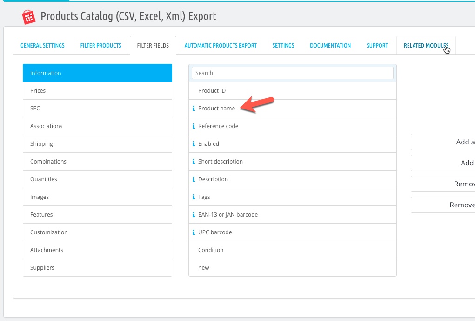Click info icon beside UPC barcode
Screen dimensions: 475x321
coord(194,232)
